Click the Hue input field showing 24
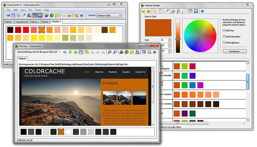 (164, 40)
